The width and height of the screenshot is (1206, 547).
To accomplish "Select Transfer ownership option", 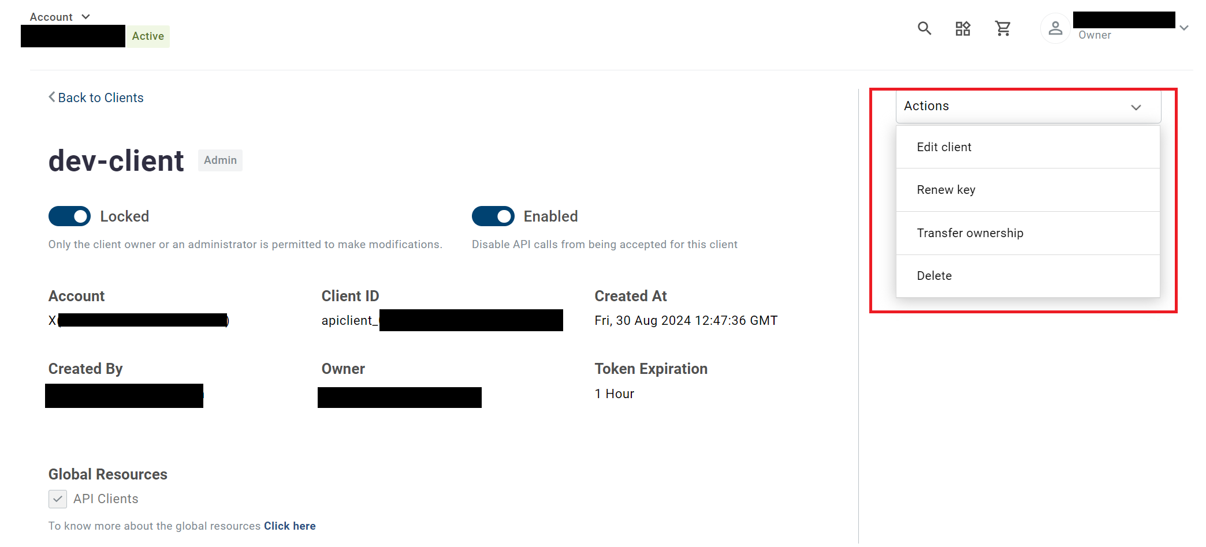I will click(x=970, y=233).
